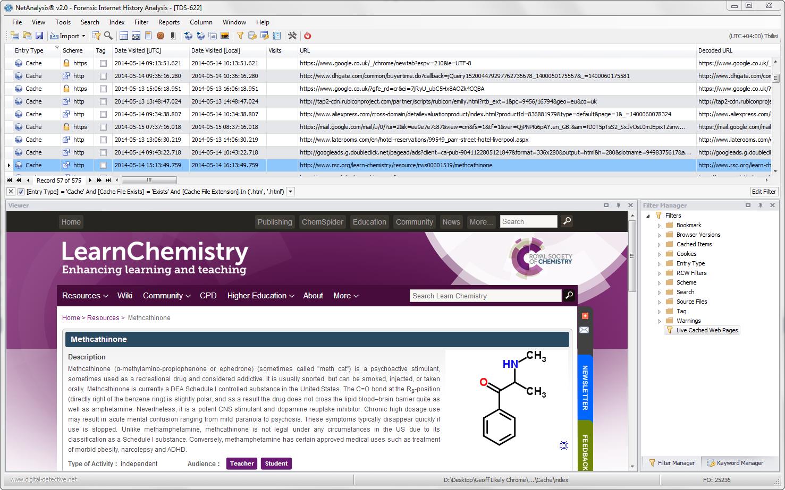Click the Search Learn Chemistry input field
The width and height of the screenshot is (785, 490).
(x=486, y=296)
